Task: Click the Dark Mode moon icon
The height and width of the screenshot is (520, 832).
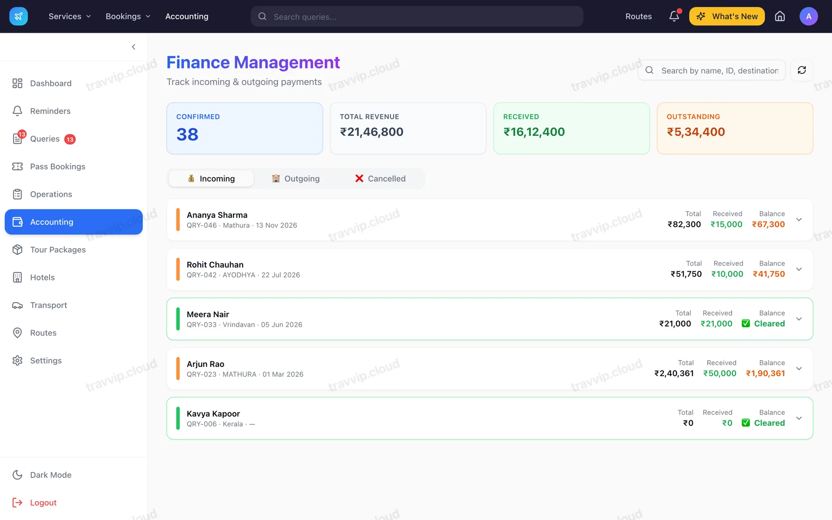Action: coord(18,475)
